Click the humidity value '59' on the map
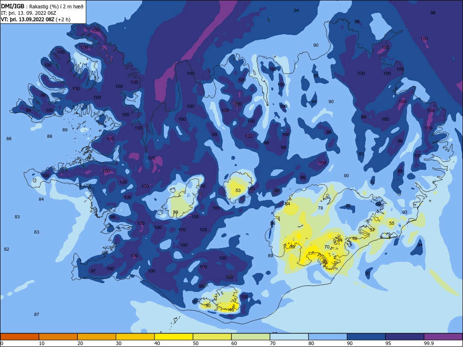 pyautogui.click(x=175, y=212)
